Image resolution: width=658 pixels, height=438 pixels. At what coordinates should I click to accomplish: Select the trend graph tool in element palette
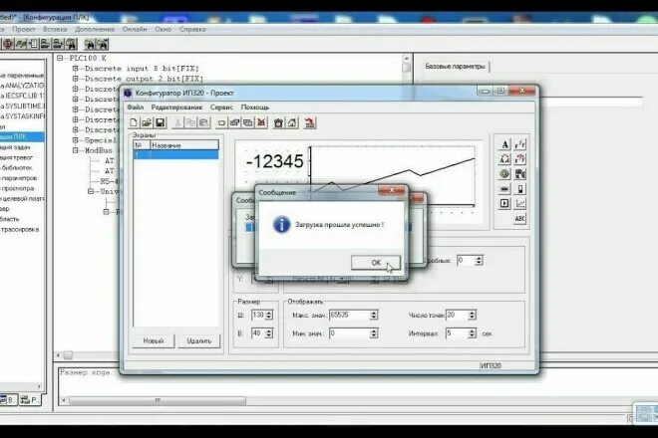[519, 204]
